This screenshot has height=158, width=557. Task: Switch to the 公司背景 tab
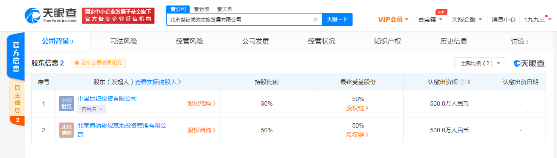point(58,41)
